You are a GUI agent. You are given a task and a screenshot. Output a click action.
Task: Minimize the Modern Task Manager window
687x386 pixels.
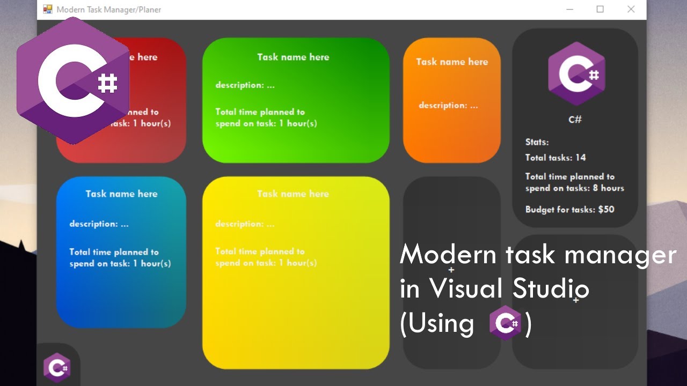click(x=569, y=9)
